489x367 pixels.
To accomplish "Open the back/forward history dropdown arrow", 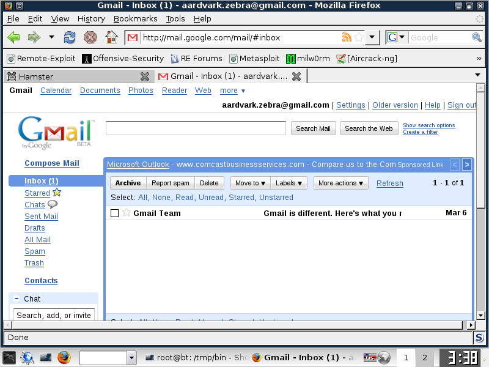I will pyautogui.click(x=51, y=37).
